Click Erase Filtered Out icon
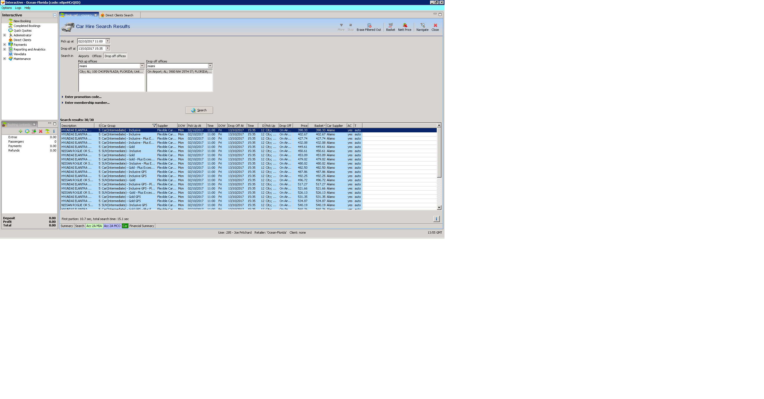The image size is (764, 399). 369,27
